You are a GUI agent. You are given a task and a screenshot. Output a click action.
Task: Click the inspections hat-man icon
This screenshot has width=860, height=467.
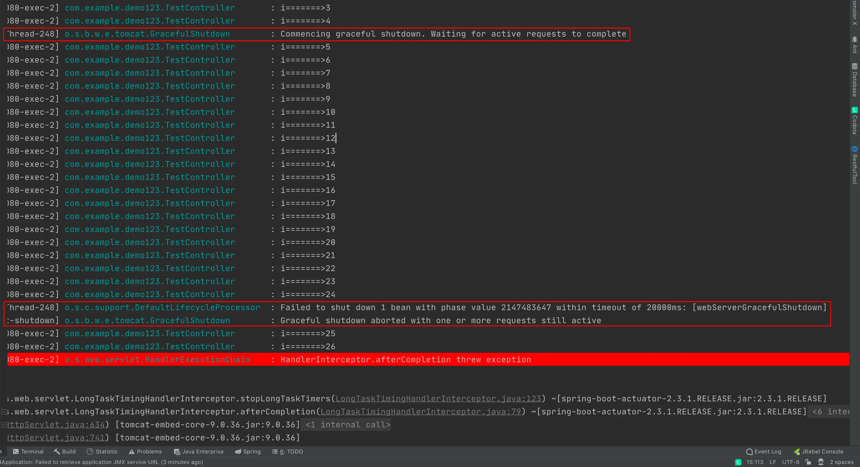click(821, 462)
